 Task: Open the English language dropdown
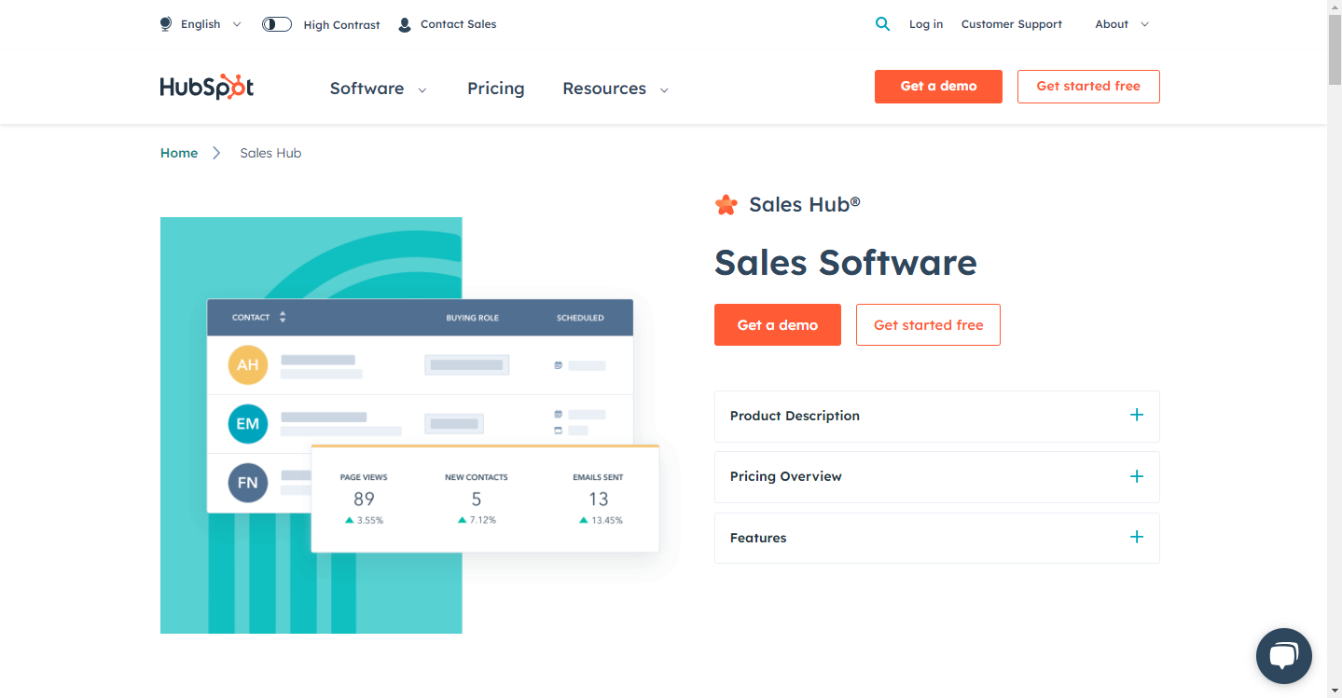coord(211,24)
